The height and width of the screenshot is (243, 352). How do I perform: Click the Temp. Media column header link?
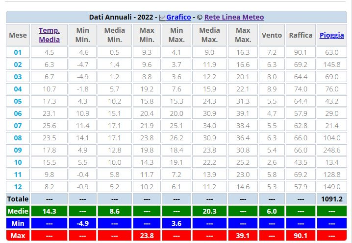tap(50, 35)
